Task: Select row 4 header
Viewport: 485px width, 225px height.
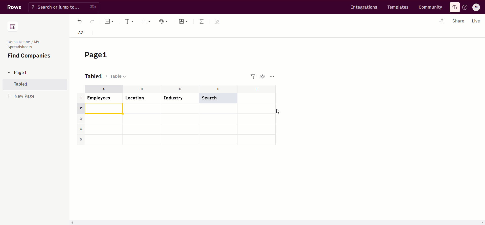Action: point(81,129)
